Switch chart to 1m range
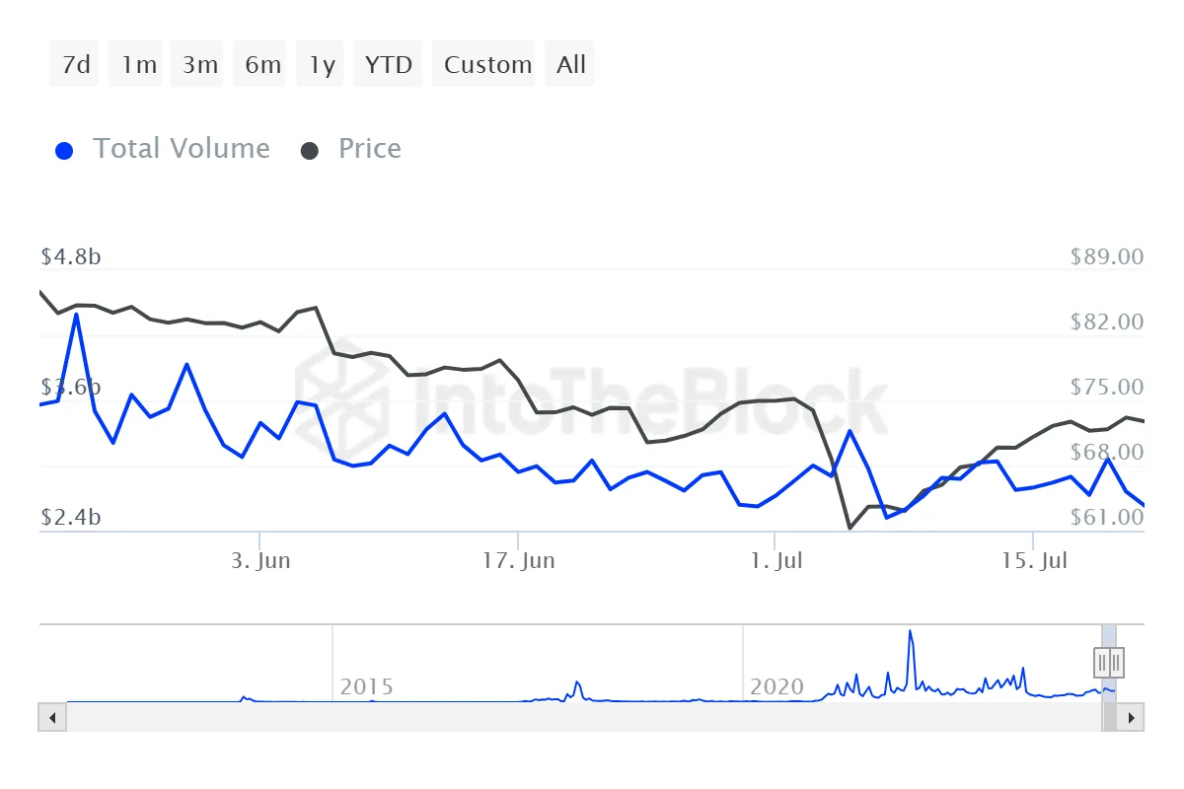This screenshot has width=1184, height=789. pos(139,65)
